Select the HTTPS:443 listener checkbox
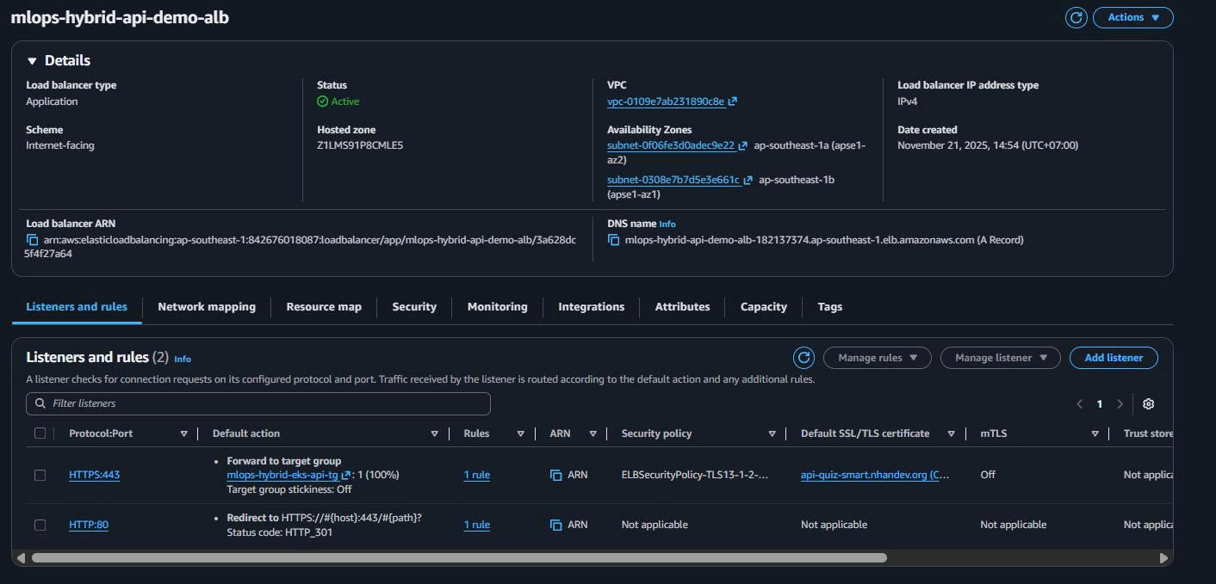Screen dimensions: 1216x584 click(40, 475)
